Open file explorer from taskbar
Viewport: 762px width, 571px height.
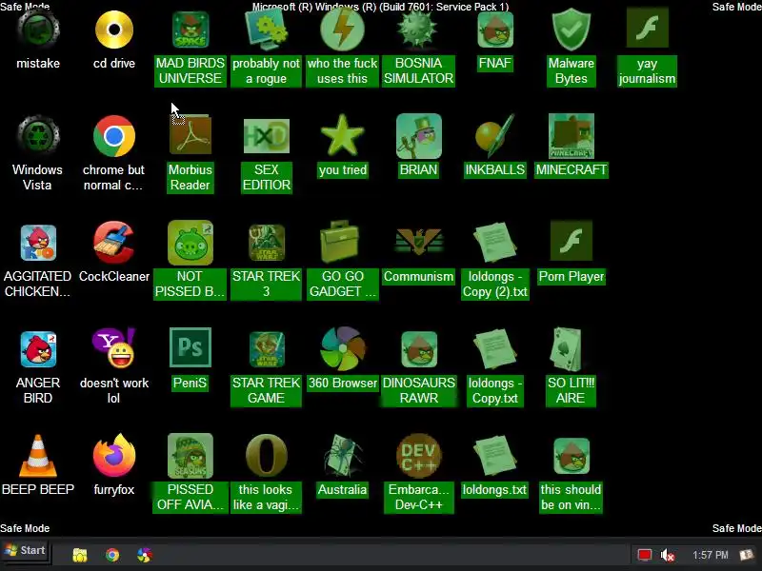tap(80, 555)
